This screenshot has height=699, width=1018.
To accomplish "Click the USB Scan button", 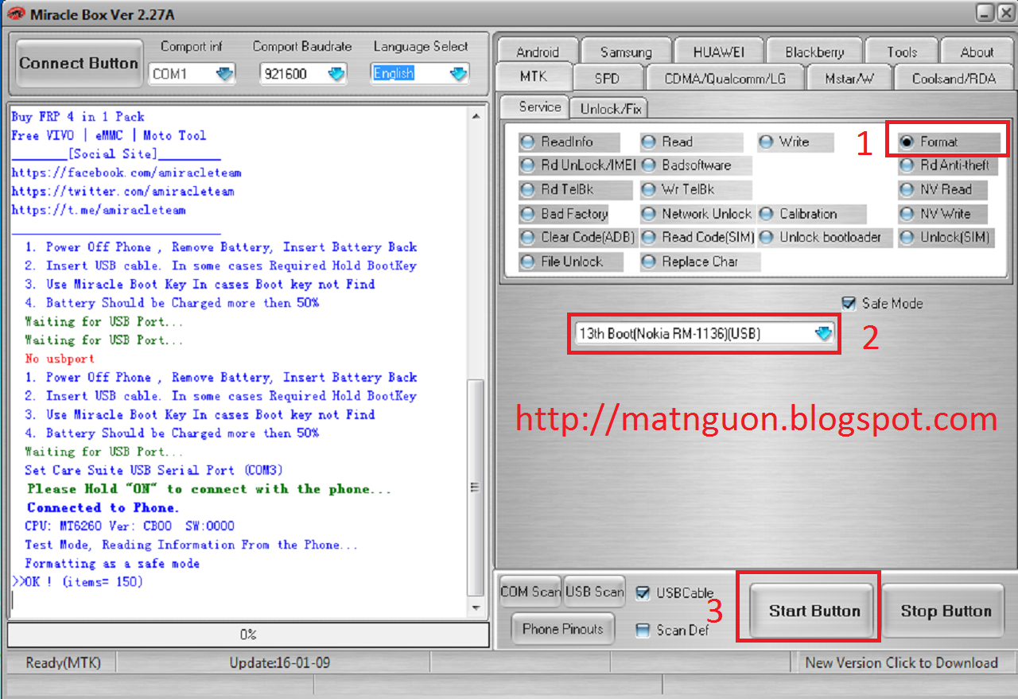I will point(595,592).
